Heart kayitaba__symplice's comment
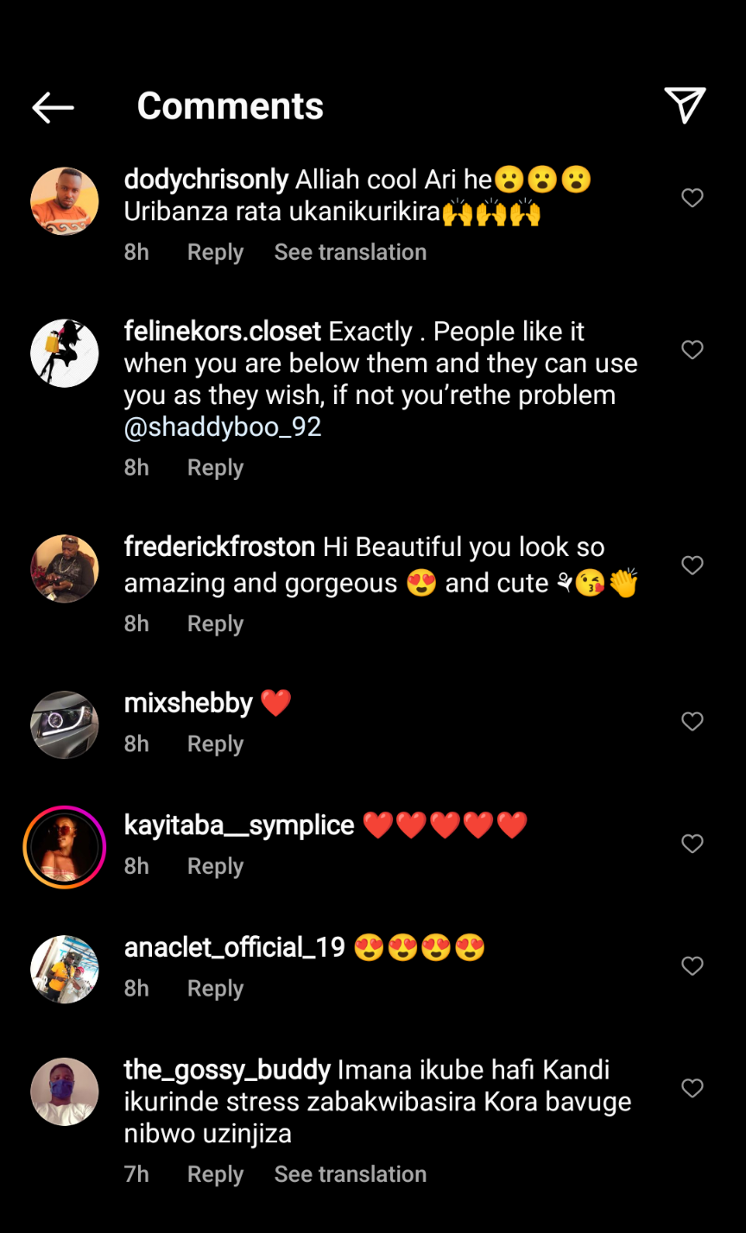Image resolution: width=746 pixels, height=1233 pixels. coord(692,844)
